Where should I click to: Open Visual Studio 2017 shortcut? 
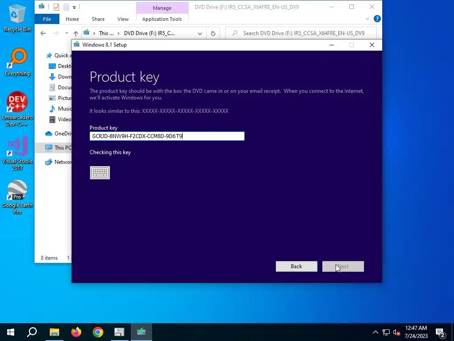point(17,153)
